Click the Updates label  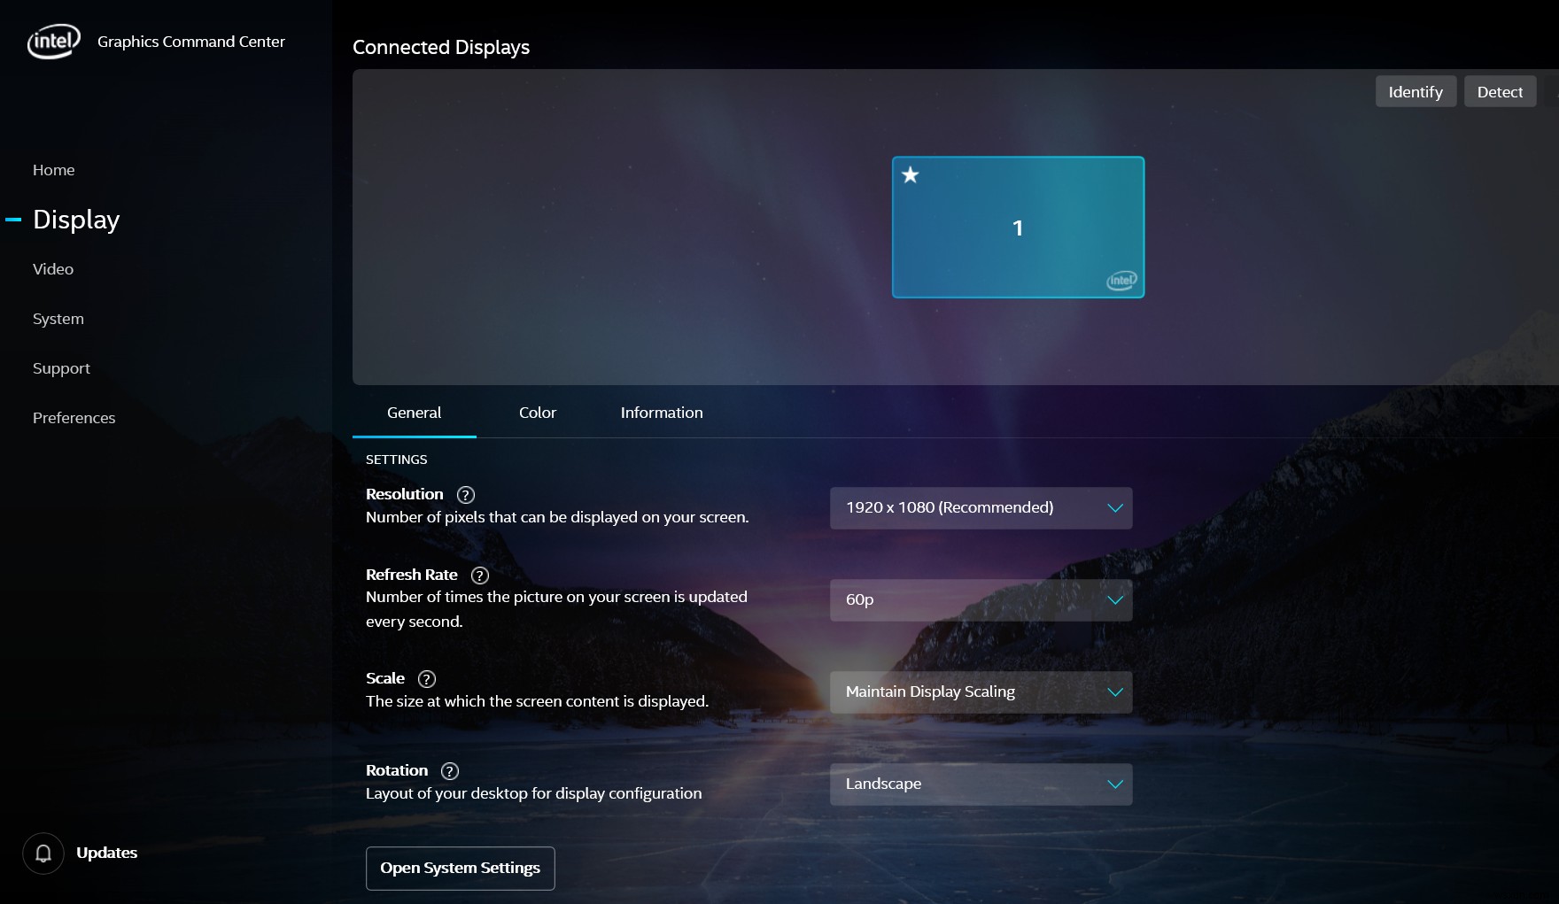[107, 853]
